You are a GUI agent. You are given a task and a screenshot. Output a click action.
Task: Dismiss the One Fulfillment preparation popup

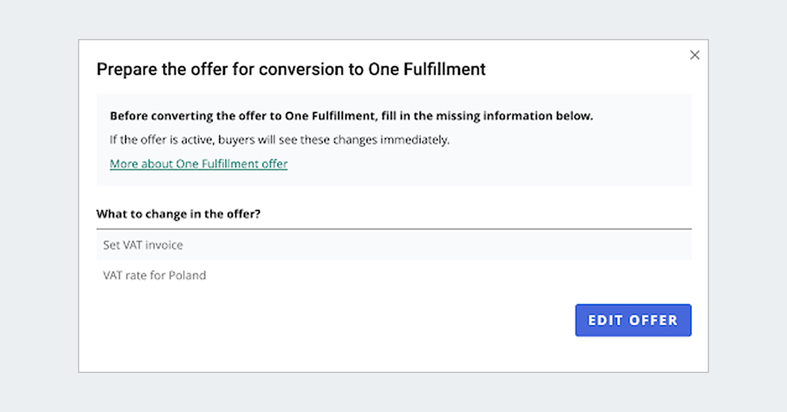coord(695,55)
